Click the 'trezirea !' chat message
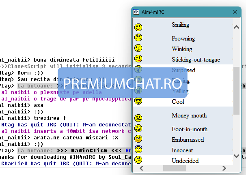This screenshot has height=175, width=246. 50,118
